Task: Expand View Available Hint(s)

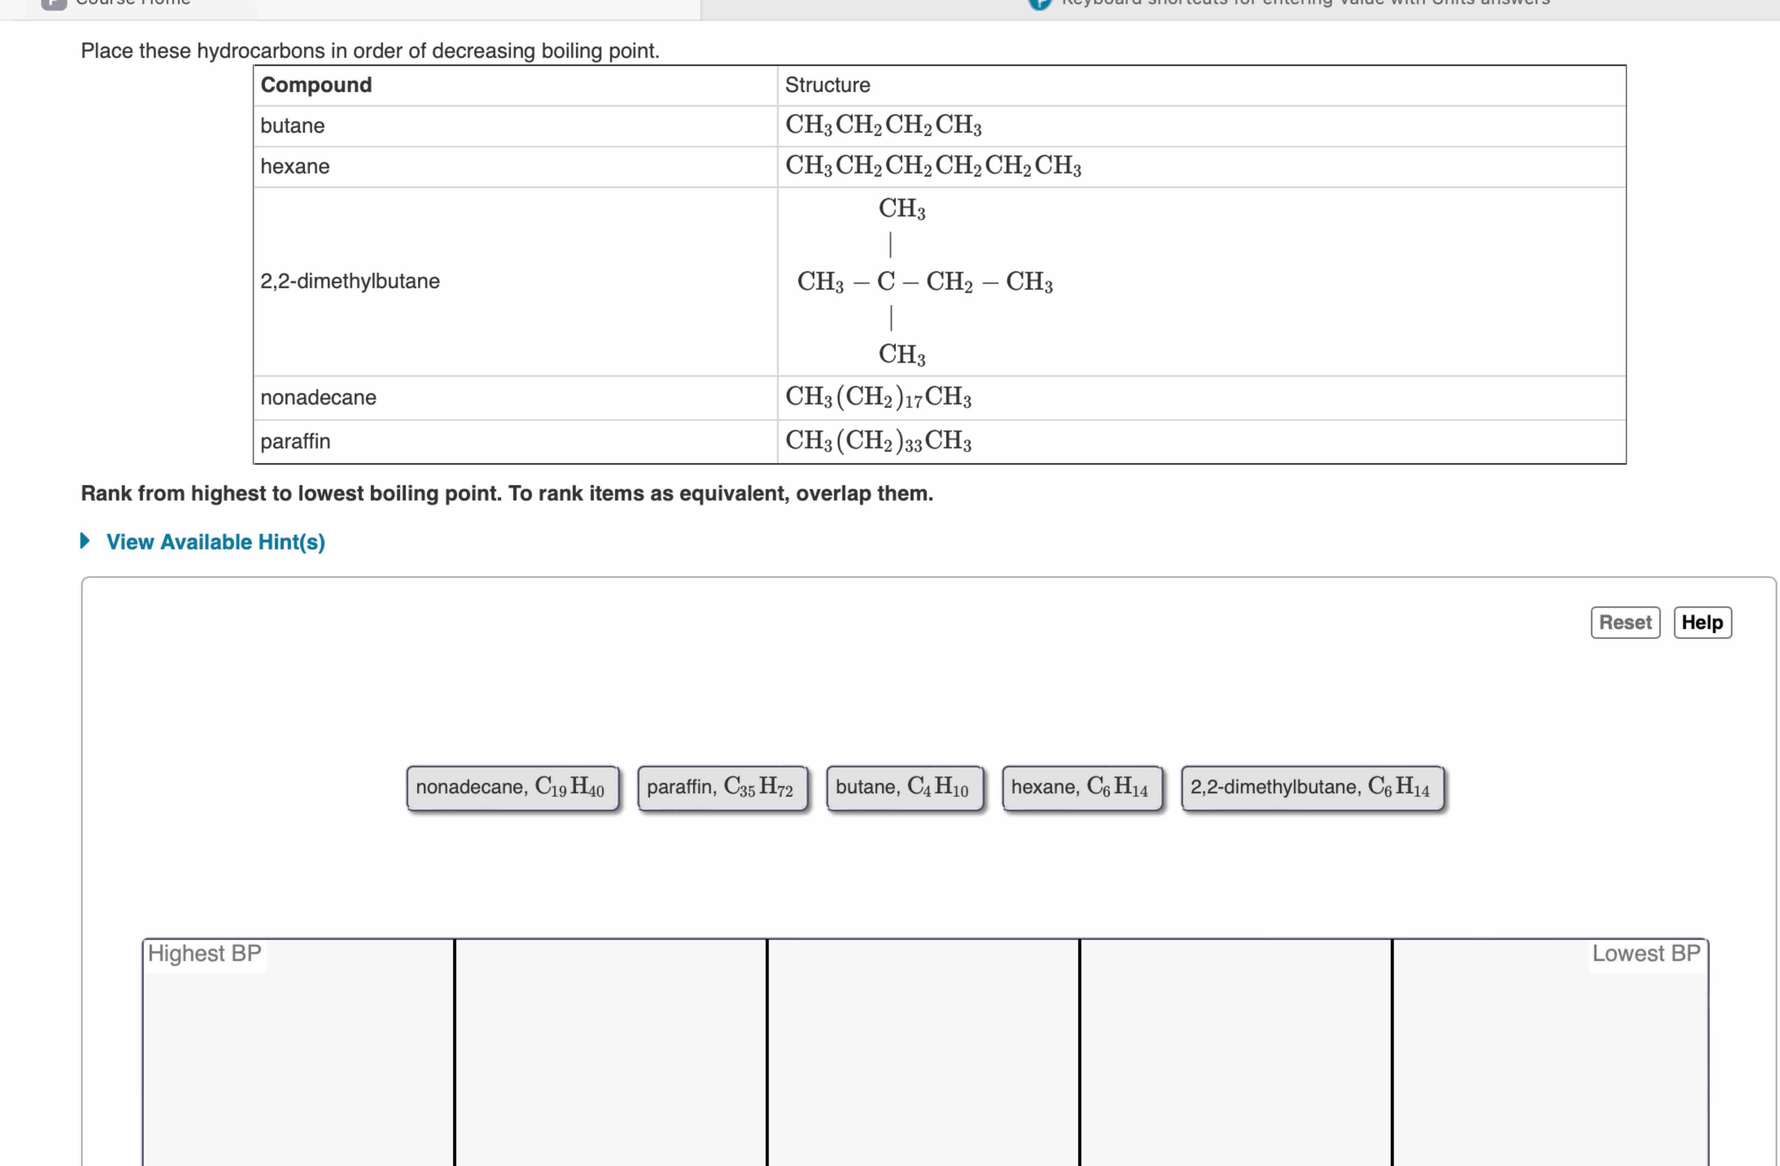Action: [215, 542]
